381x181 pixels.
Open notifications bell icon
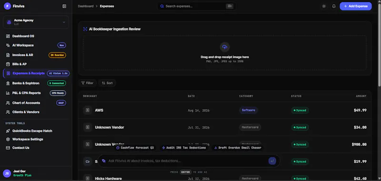point(334,6)
